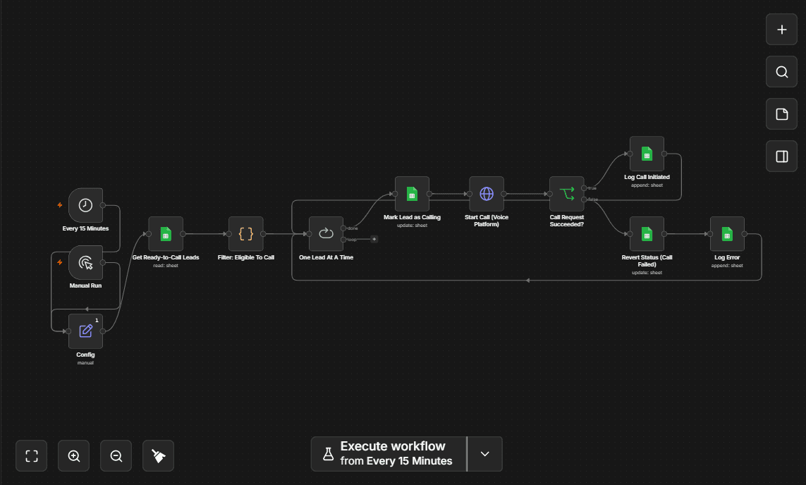Open the node search panel
This screenshot has height=485, width=806.
(x=781, y=72)
